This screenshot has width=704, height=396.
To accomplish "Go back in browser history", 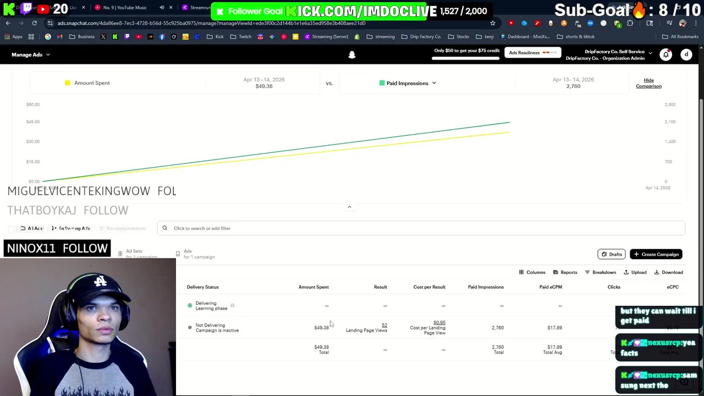I will click(x=8, y=23).
